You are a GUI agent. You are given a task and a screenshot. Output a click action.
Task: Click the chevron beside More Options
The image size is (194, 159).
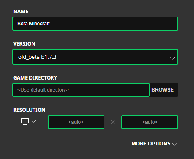pyautogui.click(x=175, y=144)
